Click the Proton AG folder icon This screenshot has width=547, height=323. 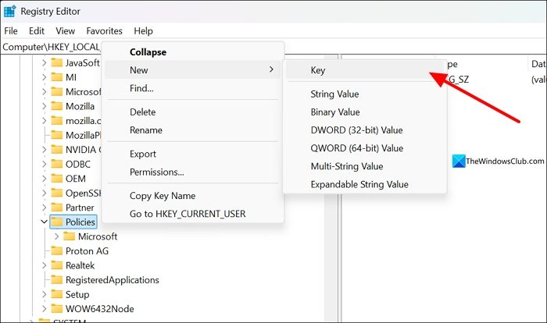coord(56,251)
